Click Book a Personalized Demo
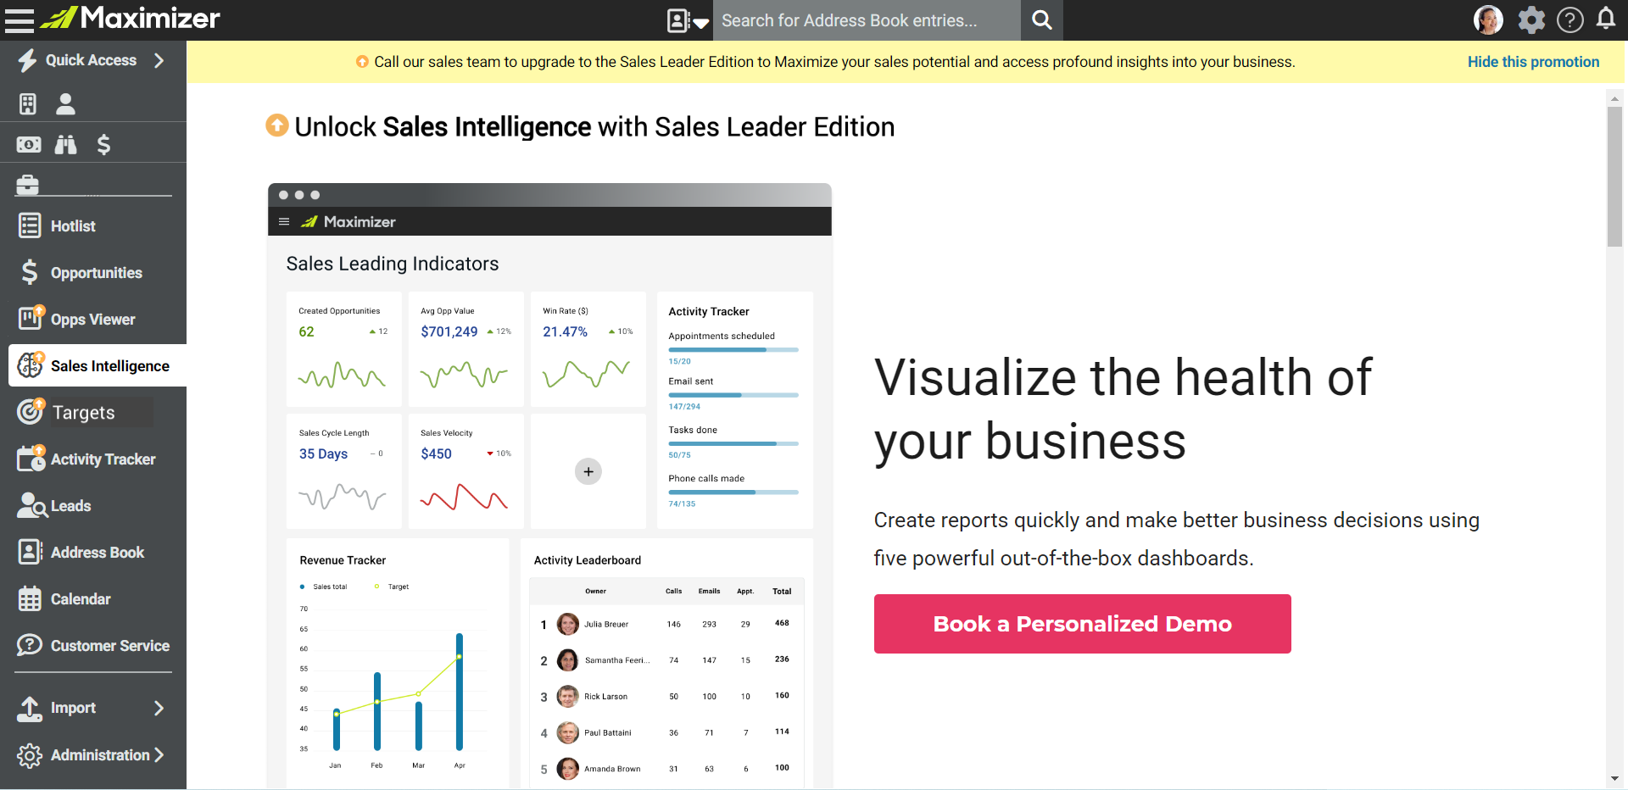This screenshot has width=1628, height=790. click(x=1082, y=624)
